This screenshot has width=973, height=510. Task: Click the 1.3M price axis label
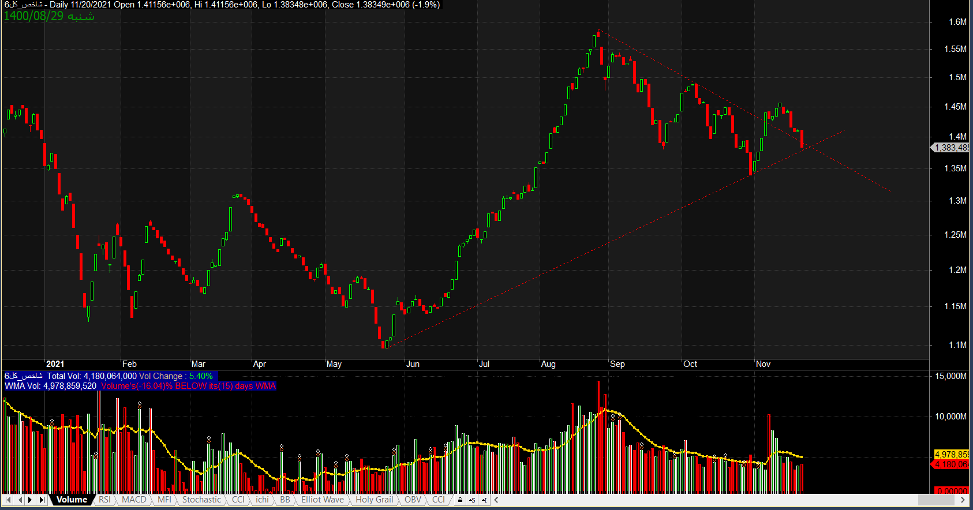[x=957, y=201]
